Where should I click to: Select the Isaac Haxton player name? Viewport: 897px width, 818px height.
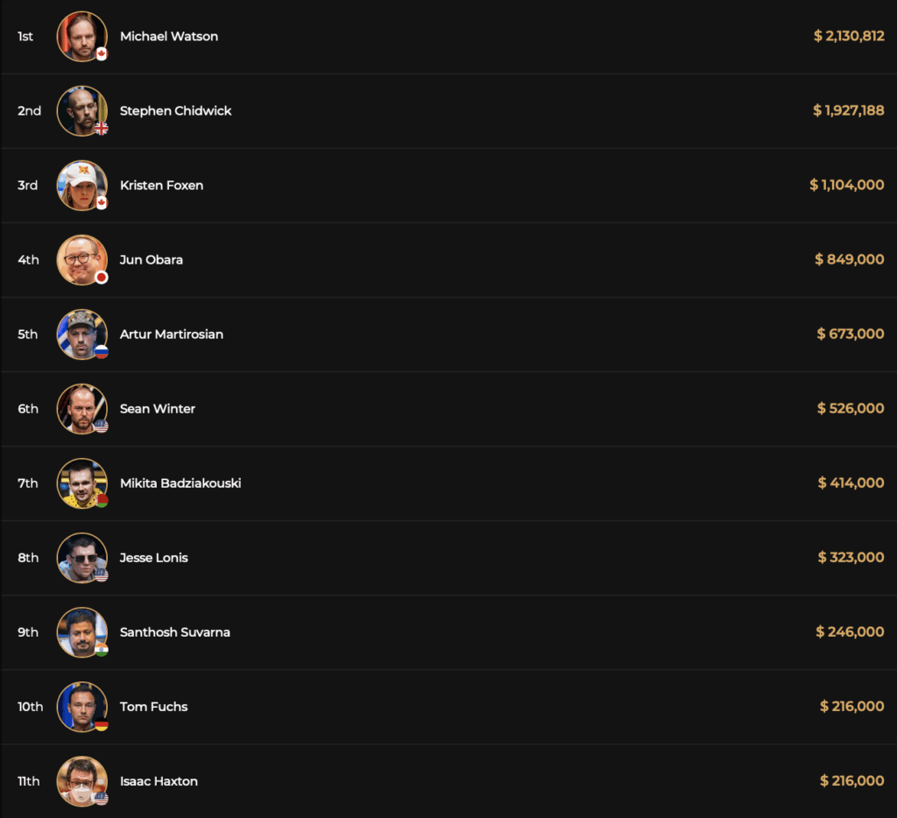point(159,781)
